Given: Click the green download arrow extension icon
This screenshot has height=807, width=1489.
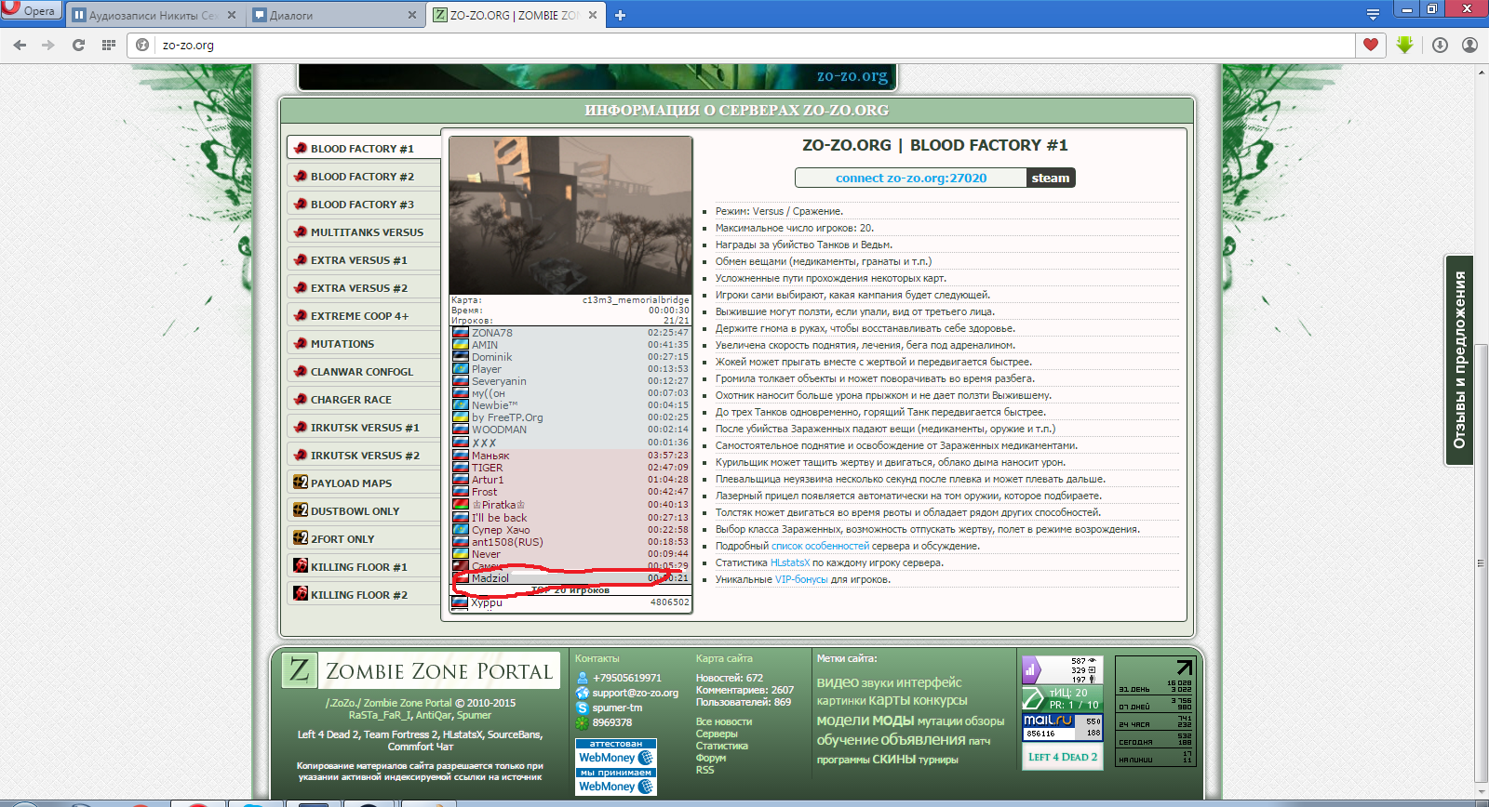Looking at the screenshot, I should point(1404,45).
